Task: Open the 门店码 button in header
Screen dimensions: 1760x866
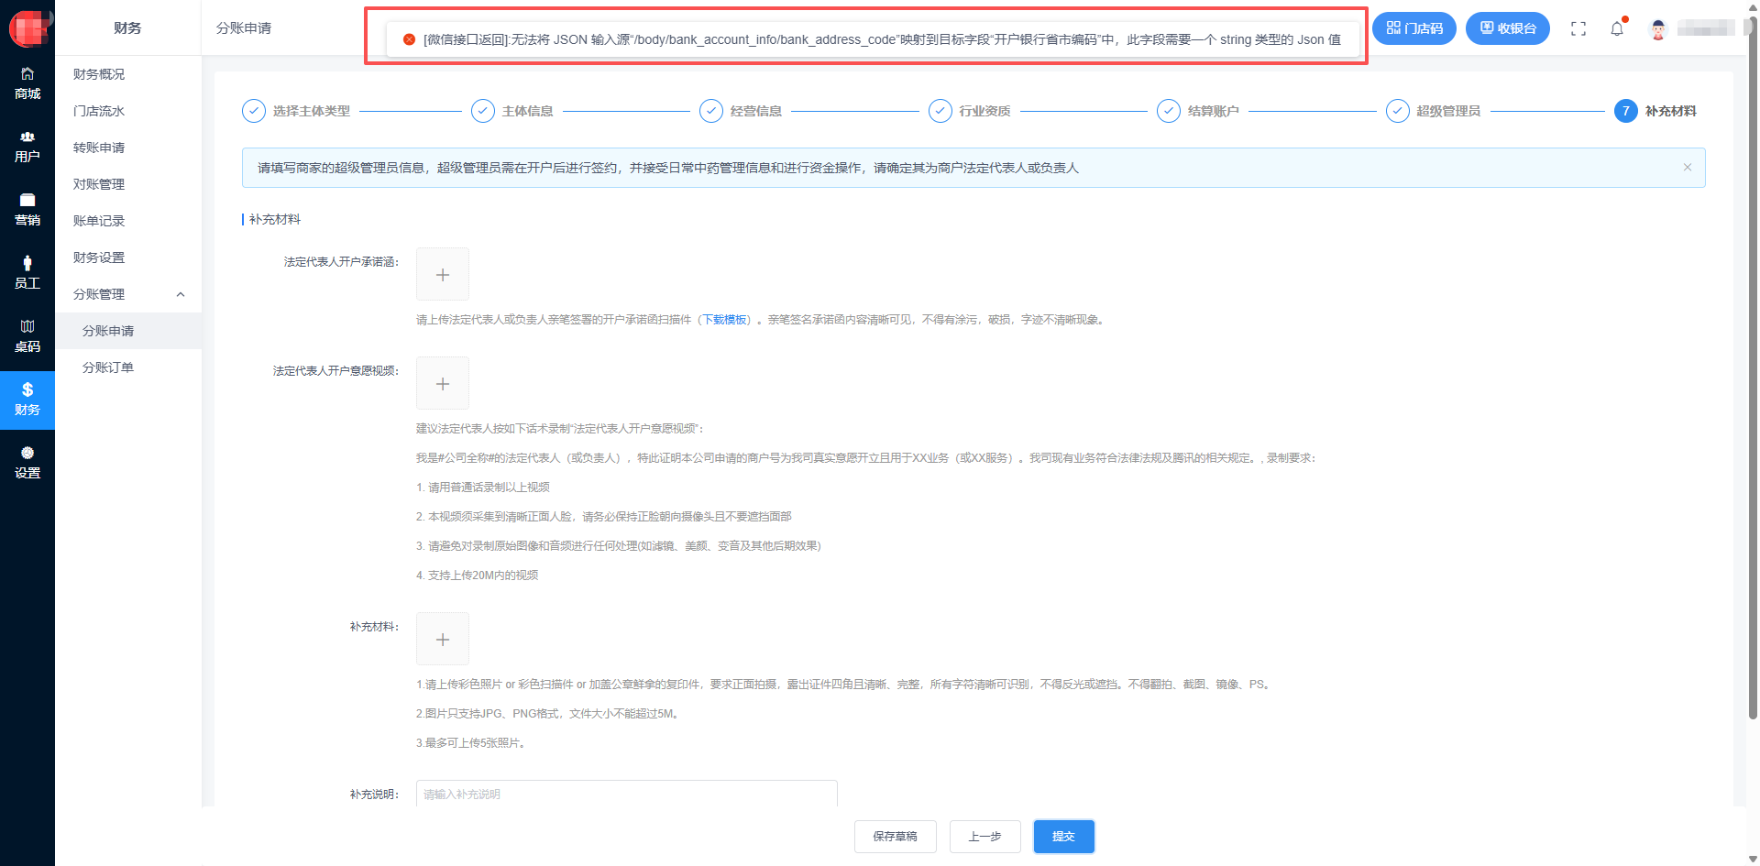Action: coord(1413,28)
